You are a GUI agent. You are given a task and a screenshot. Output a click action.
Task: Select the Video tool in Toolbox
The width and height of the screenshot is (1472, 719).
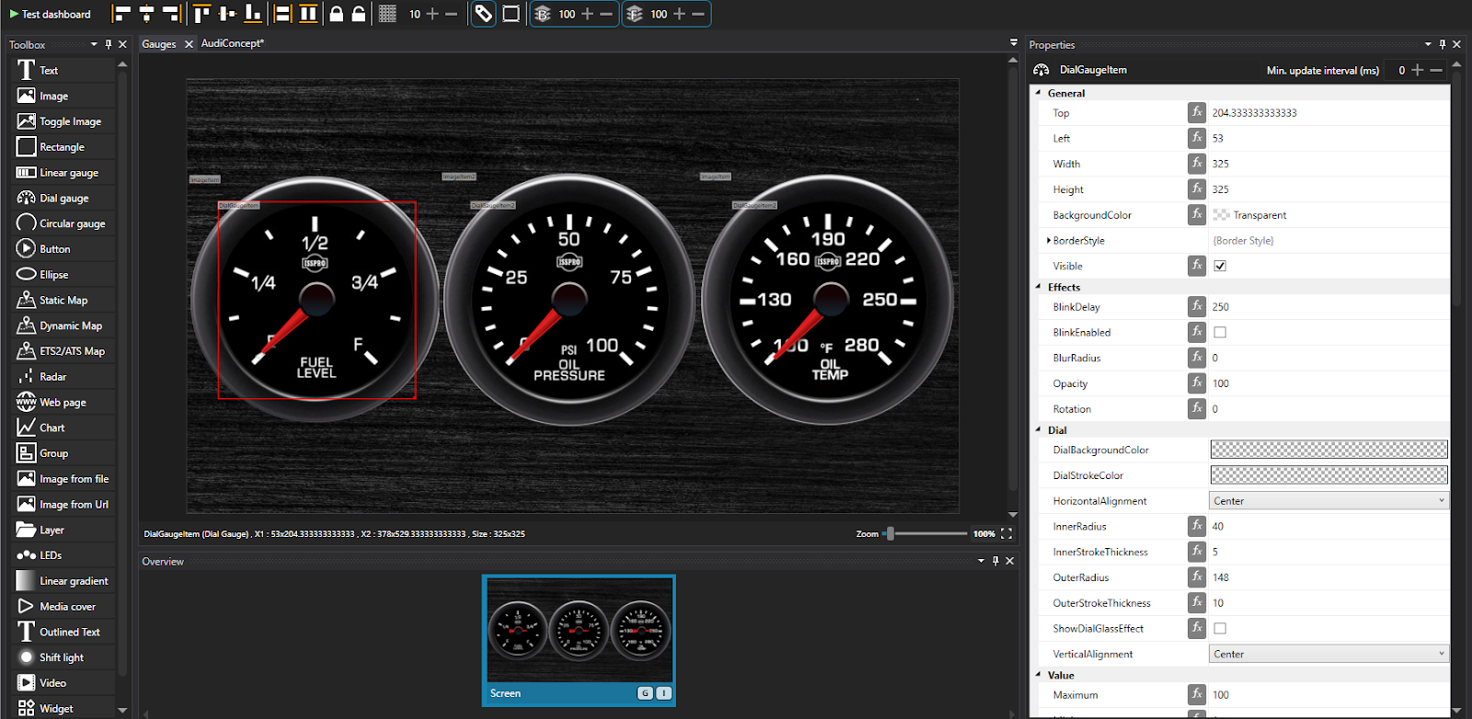[64, 683]
